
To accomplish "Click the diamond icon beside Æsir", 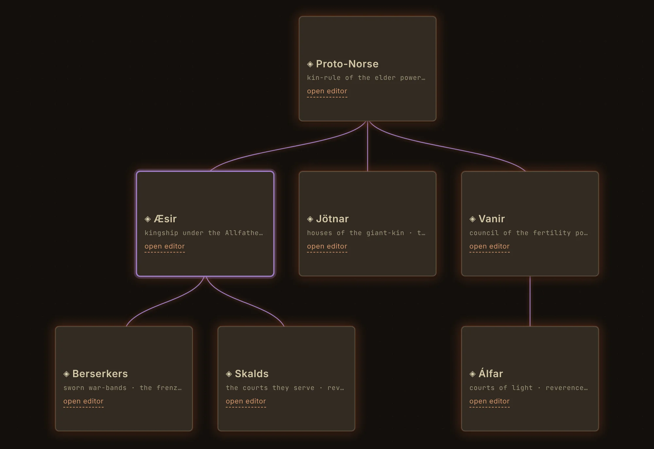I will tap(148, 219).
